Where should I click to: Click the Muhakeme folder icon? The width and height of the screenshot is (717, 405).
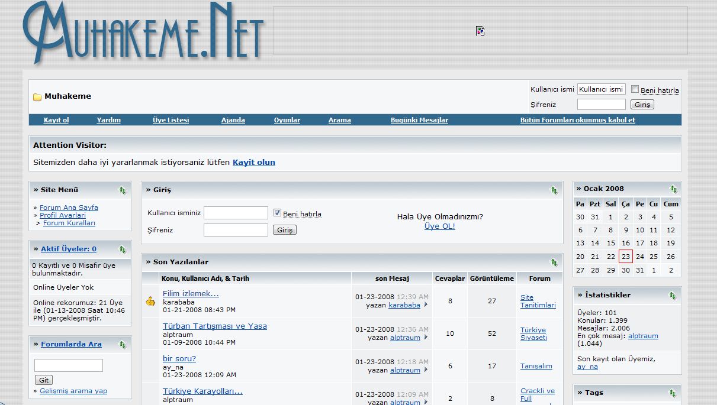[37, 97]
